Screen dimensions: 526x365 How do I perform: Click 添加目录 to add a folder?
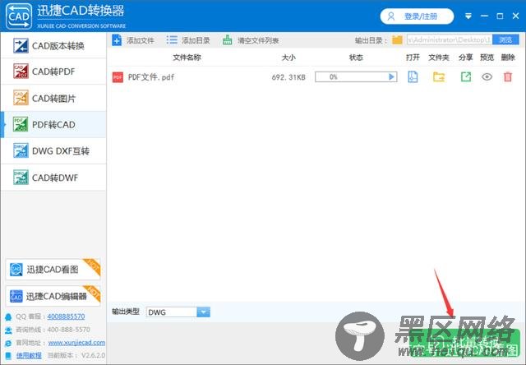pos(188,40)
